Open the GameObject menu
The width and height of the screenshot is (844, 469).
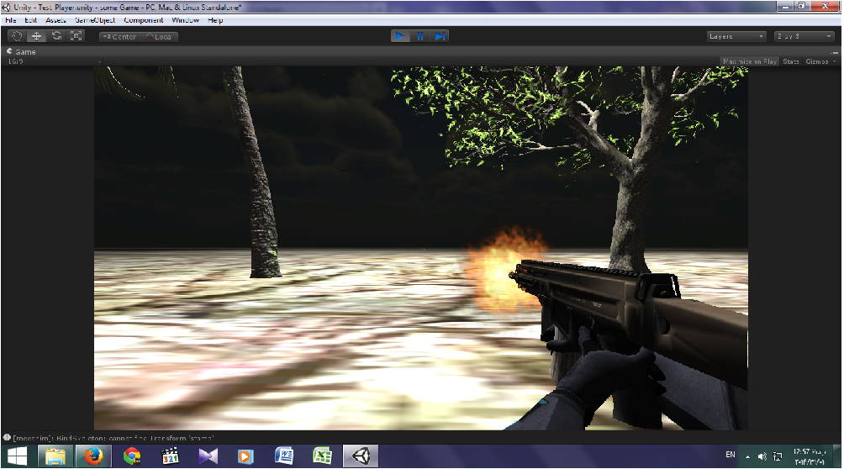click(x=96, y=19)
